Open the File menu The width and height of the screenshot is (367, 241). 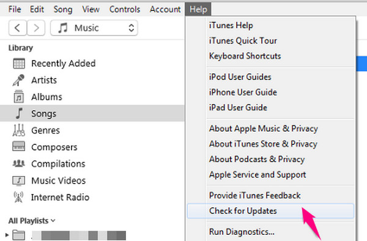15,9
